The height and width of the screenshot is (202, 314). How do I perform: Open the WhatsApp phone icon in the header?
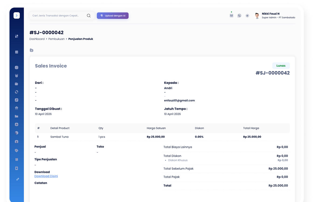click(239, 16)
